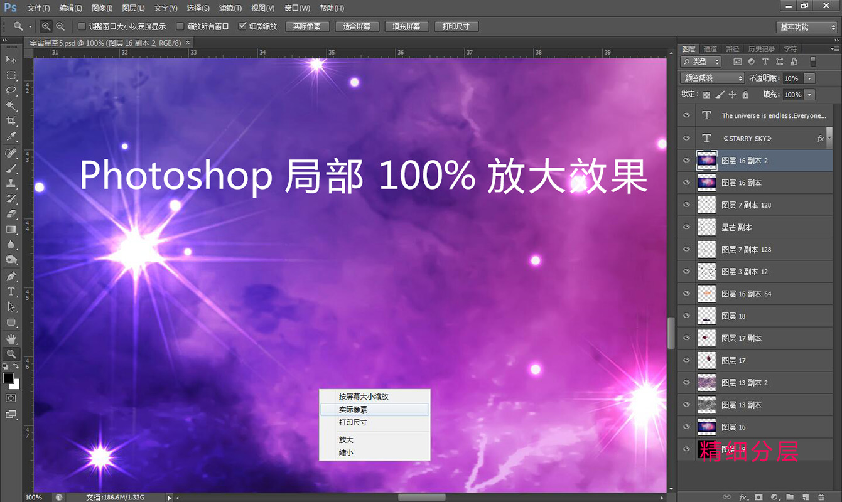Enable 缩放所有窗口 checkbox
The width and height of the screenshot is (842, 502).
[180, 26]
